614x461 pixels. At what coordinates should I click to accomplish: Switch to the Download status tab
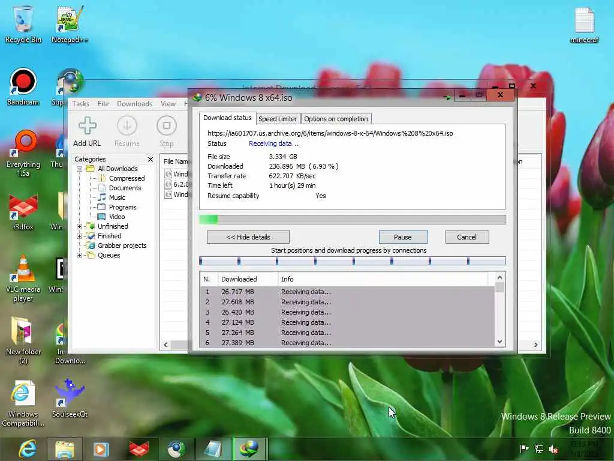click(x=227, y=118)
